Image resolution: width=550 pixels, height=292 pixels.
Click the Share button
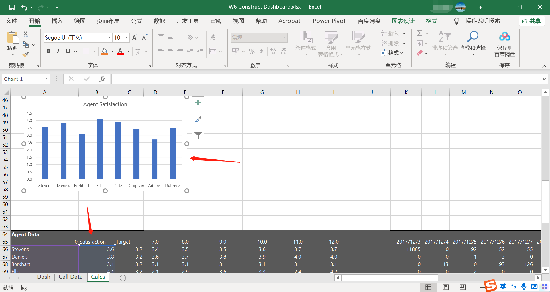click(x=532, y=21)
